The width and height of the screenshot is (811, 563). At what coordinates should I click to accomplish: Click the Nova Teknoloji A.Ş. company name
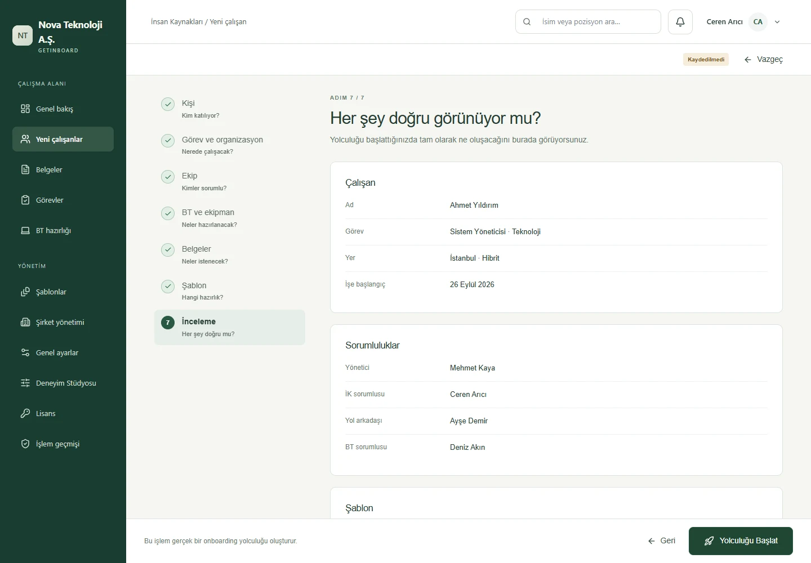pyautogui.click(x=70, y=32)
